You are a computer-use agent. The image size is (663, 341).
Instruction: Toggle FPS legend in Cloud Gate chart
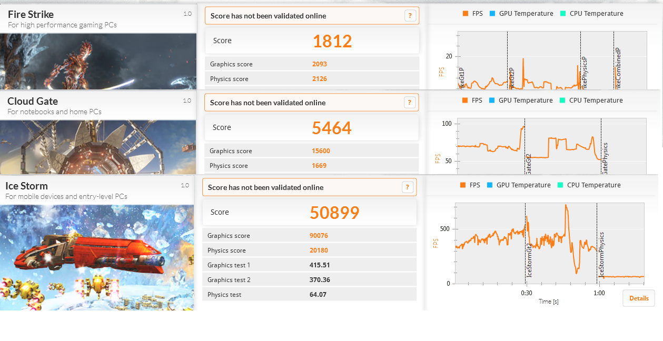pyautogui.click(x=472, y=101)
